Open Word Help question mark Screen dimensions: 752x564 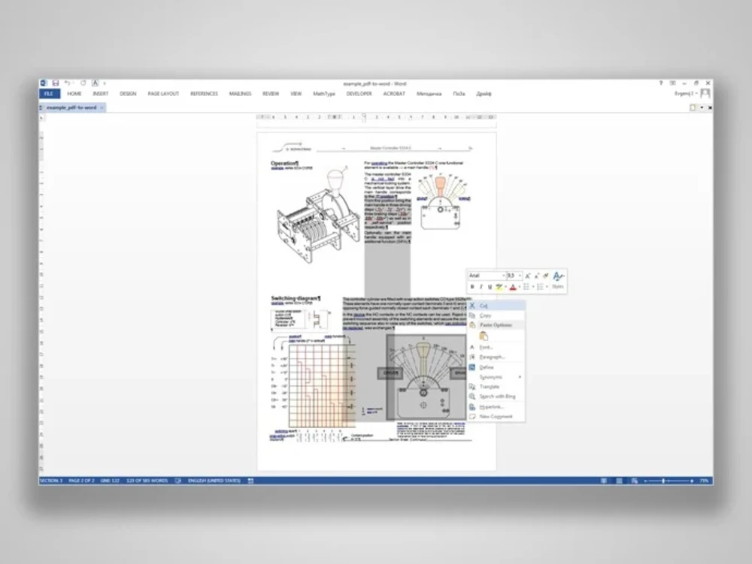(x=661, y=83)
